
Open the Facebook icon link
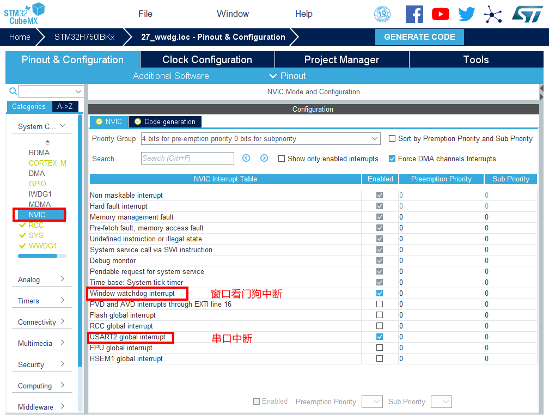[414, 14]
